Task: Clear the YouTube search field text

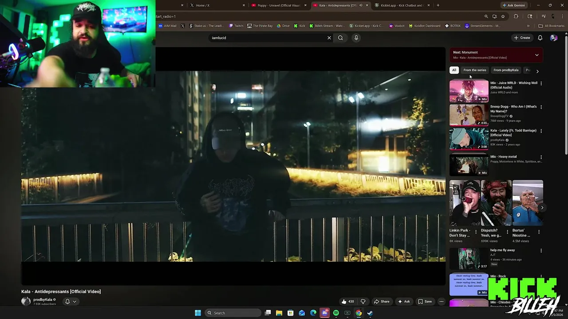Action: pyautogui.click(x=329, y=38)
